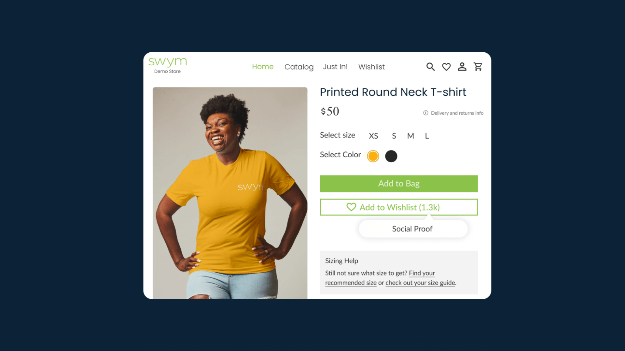This screenshot has width=625, height=351.
Task: Select size M
Action: pyautogui.click(x=410, y=136)
